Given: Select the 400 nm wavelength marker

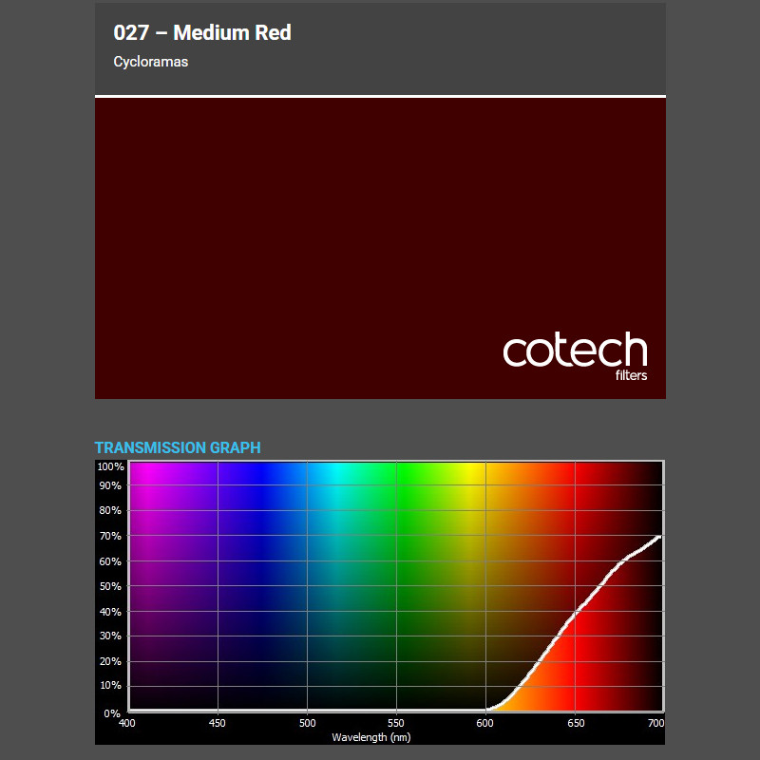Looking at the screenshot, I should click(127, 722).
